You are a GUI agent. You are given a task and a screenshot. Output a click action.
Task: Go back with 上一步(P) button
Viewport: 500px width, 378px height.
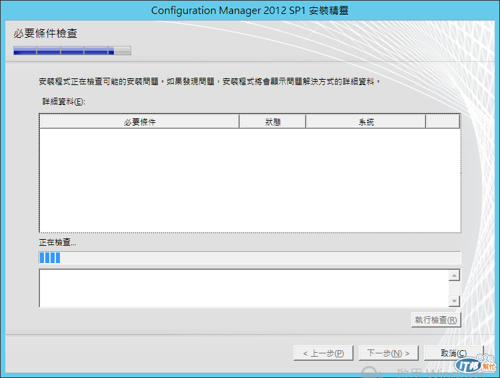[x=324, y=353]
